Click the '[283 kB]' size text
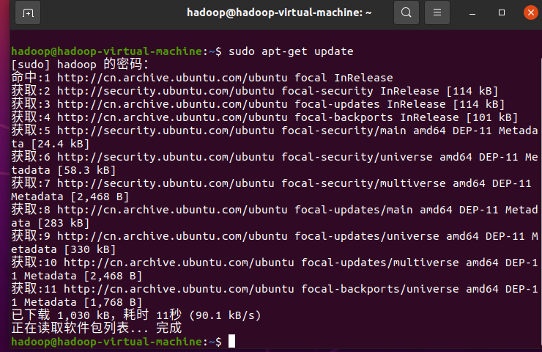The height and width of the screenshot is (352, 542). click(64, 223)
